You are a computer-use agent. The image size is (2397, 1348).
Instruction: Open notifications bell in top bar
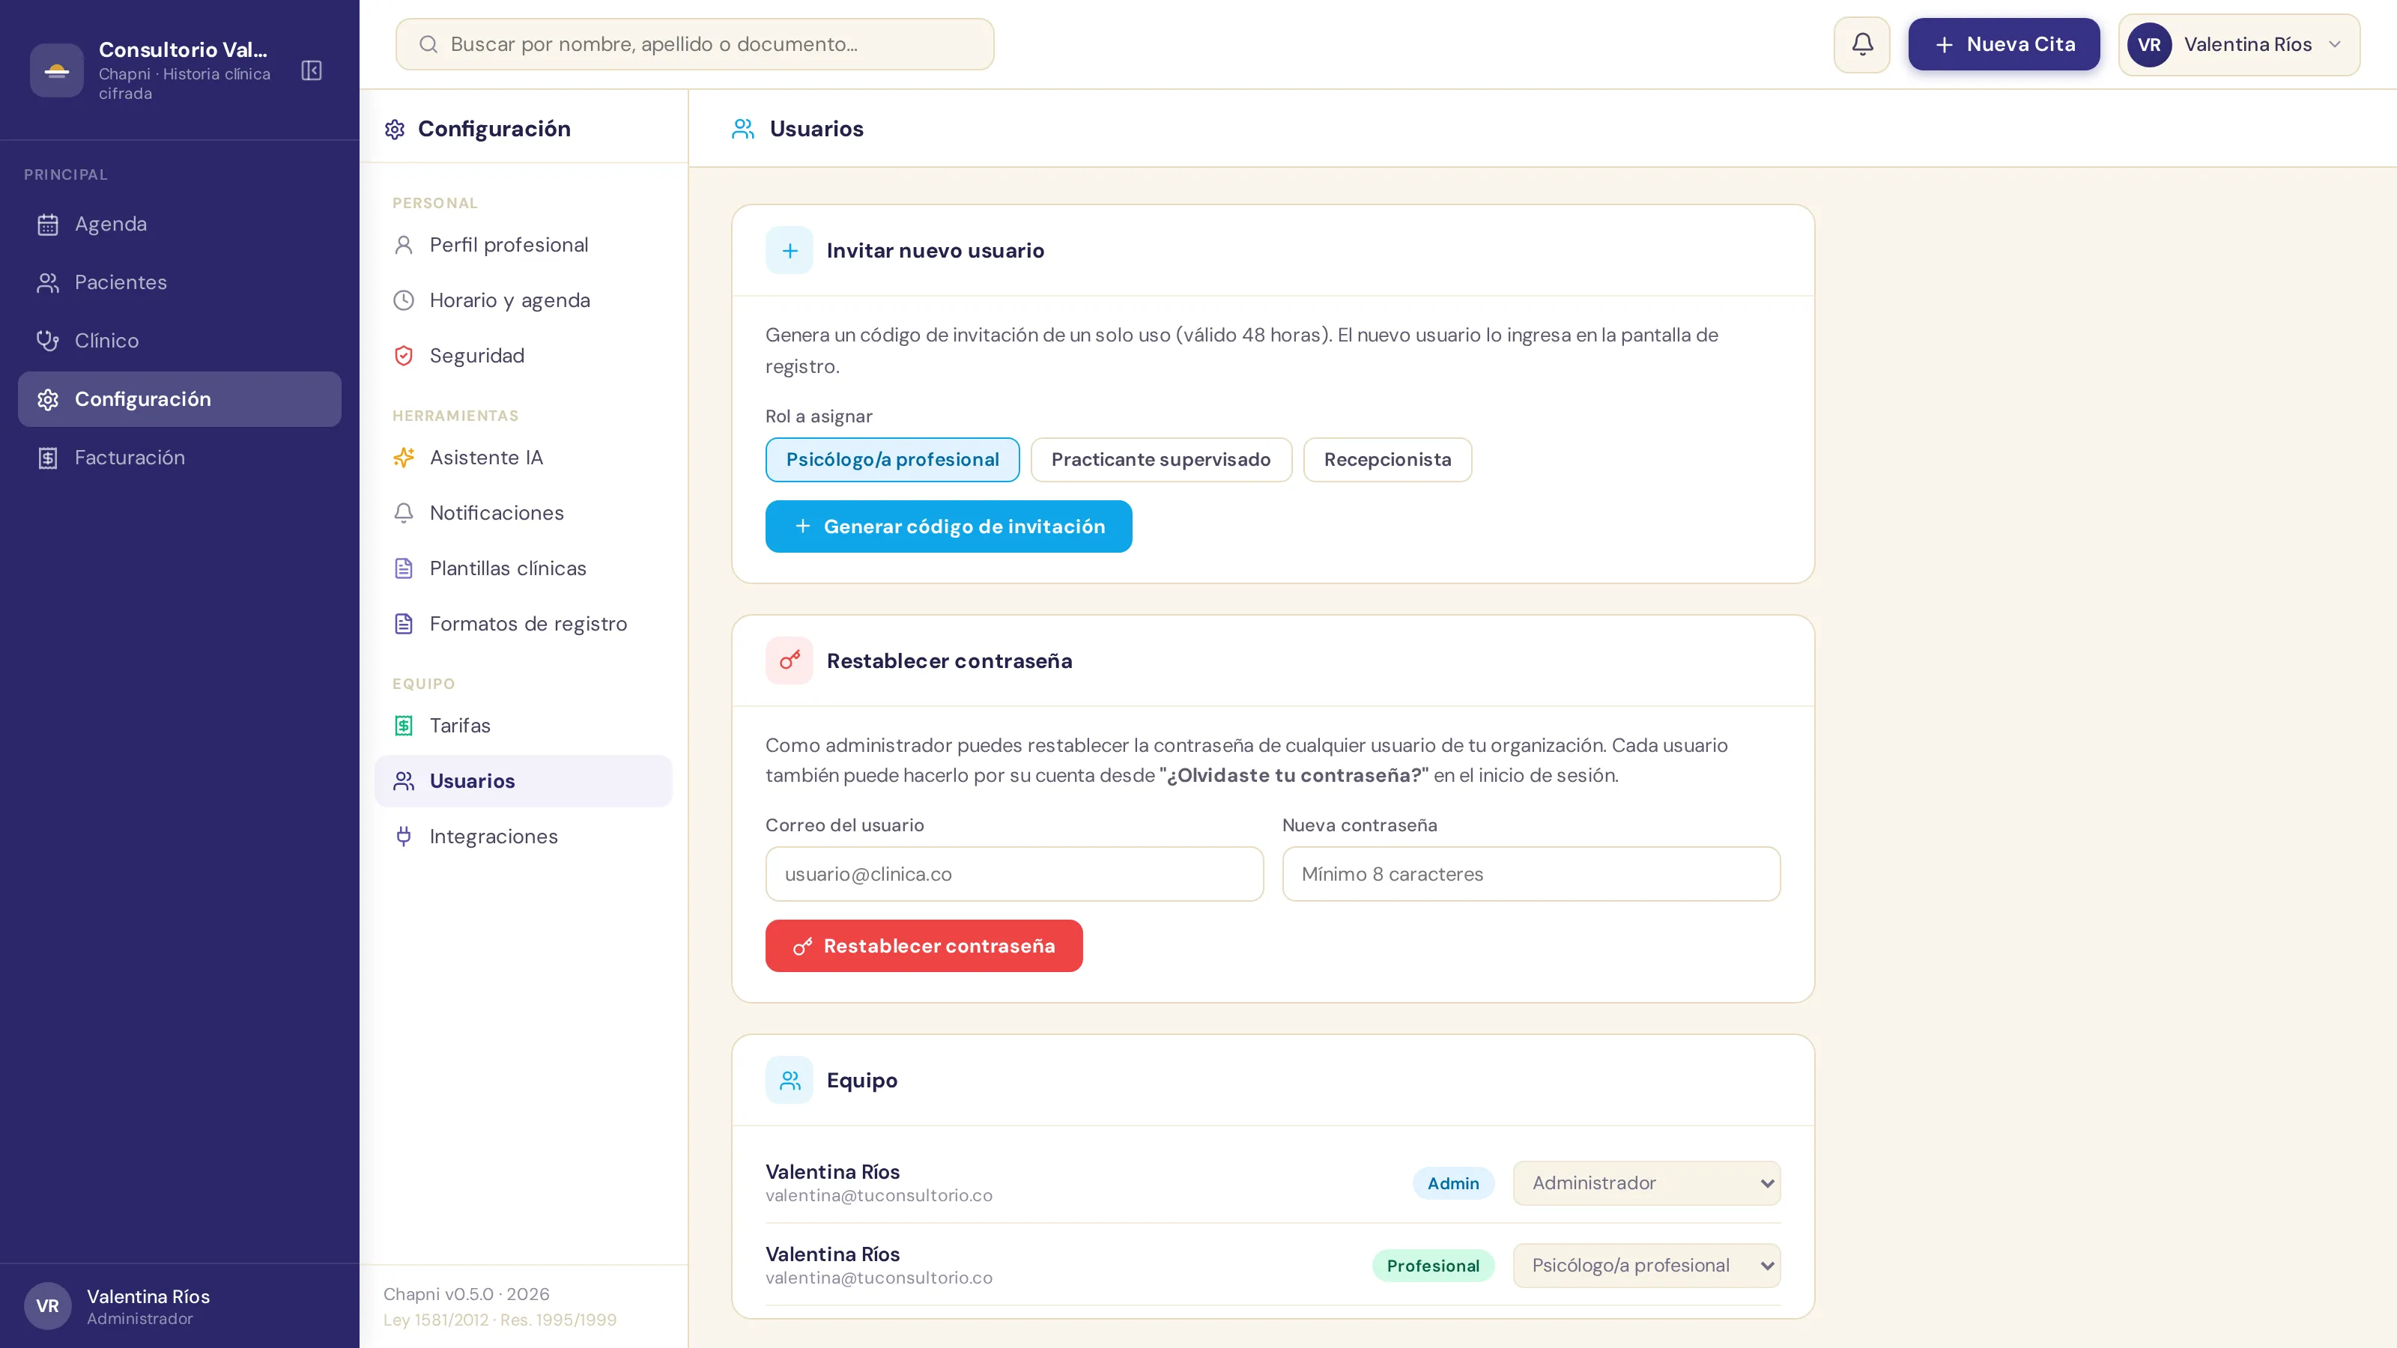click(1862, 45)
